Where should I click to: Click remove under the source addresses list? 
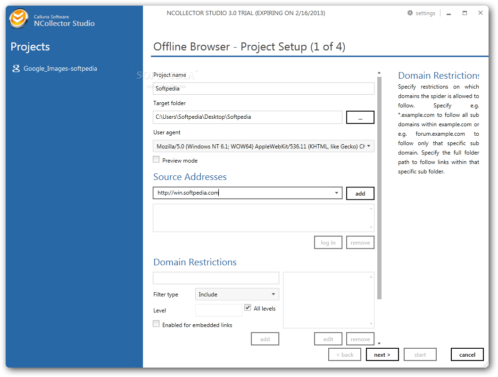pyautogui.click(x=360, y=242)
